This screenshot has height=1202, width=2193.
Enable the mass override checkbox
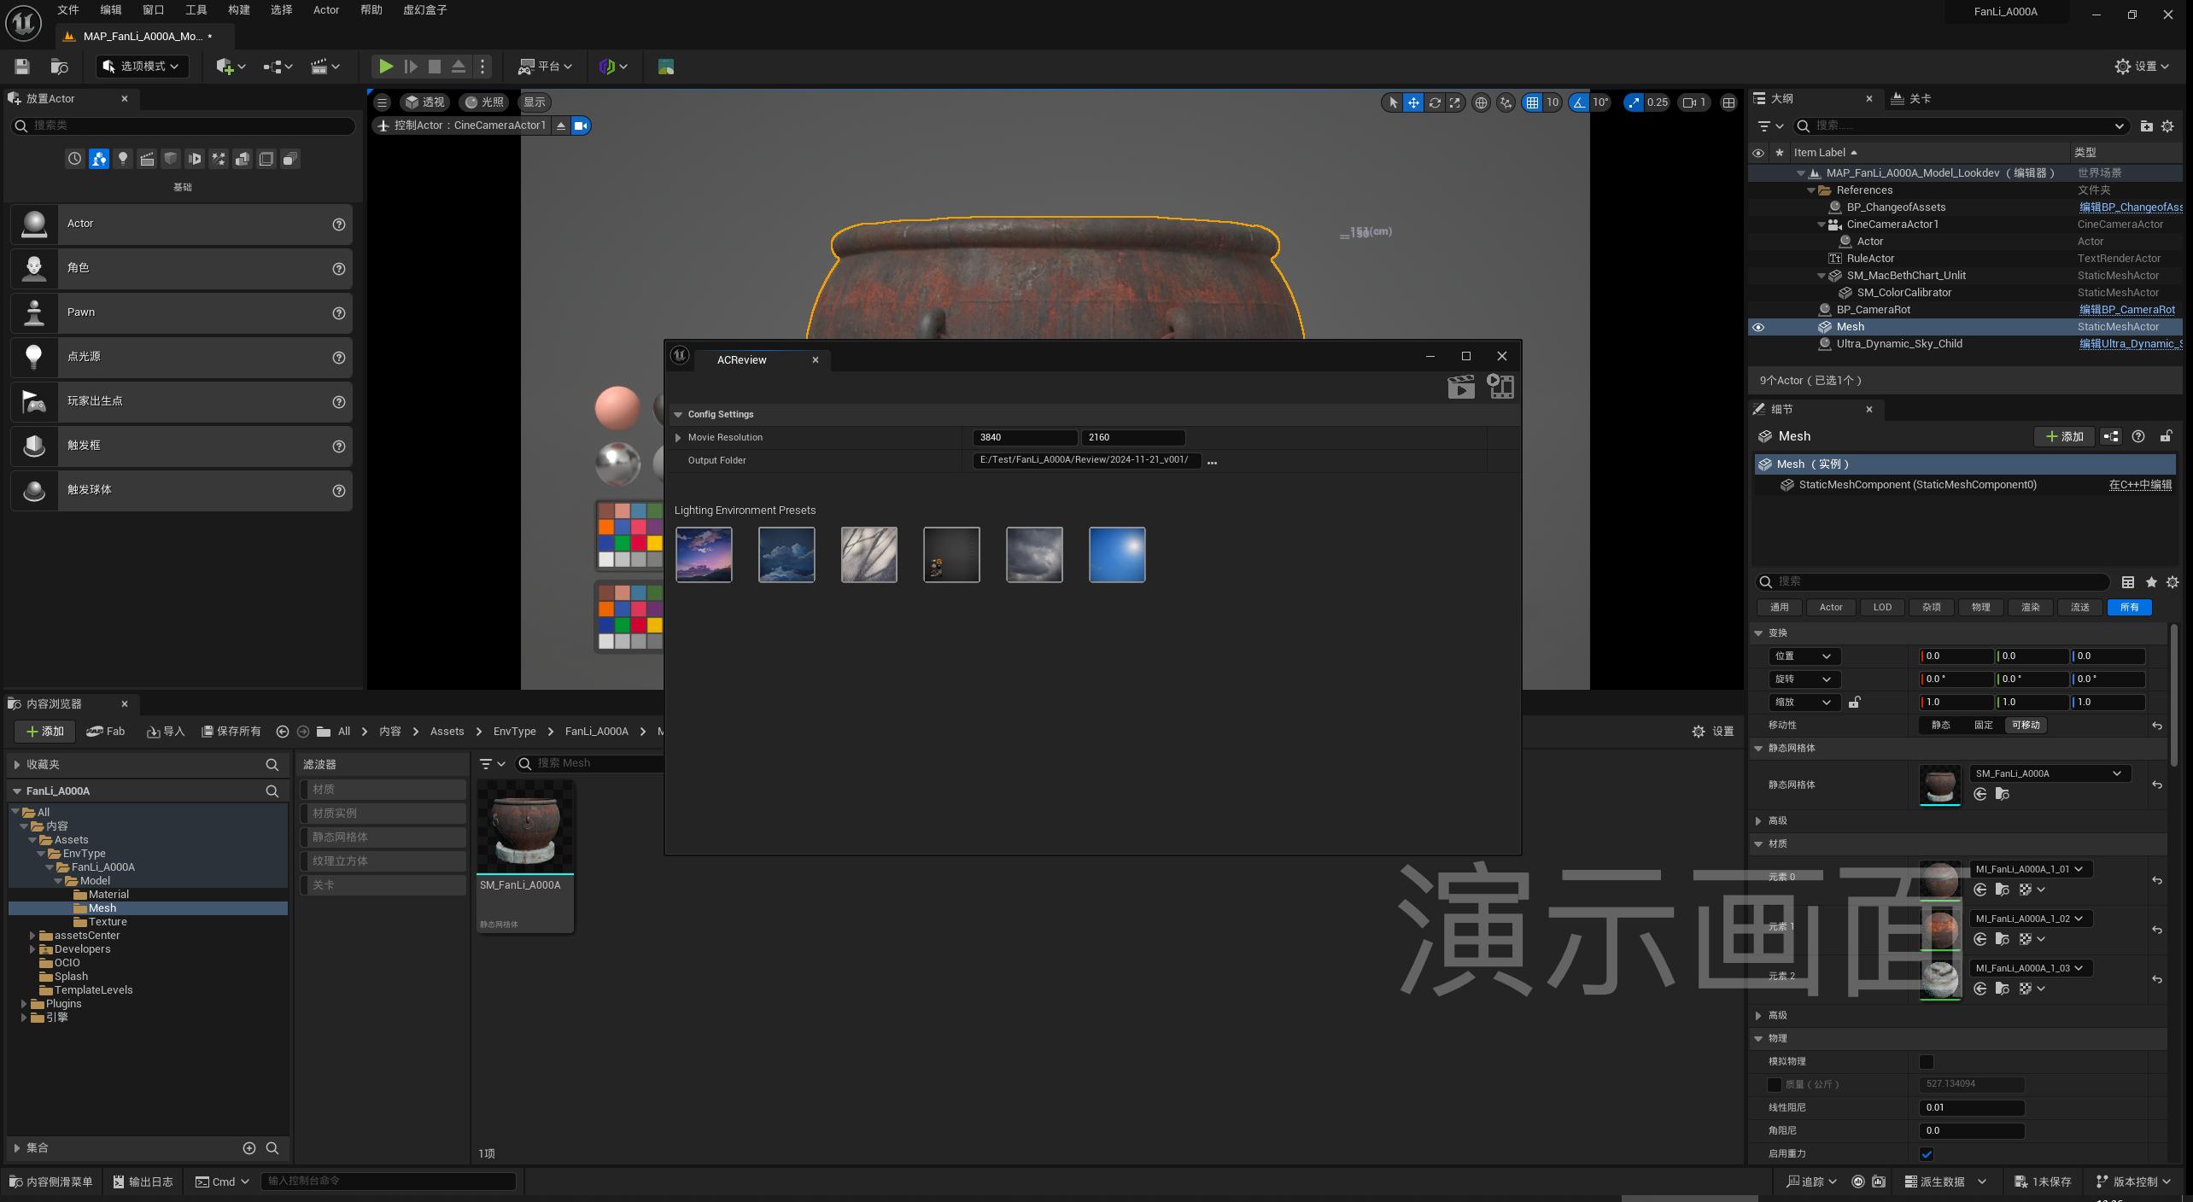click(1774, 1085)
